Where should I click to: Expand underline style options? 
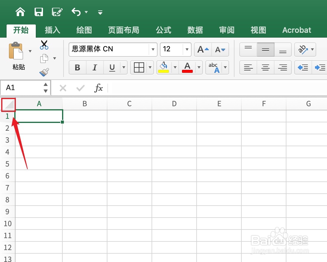pyautogui.click(x=124, y=67)
